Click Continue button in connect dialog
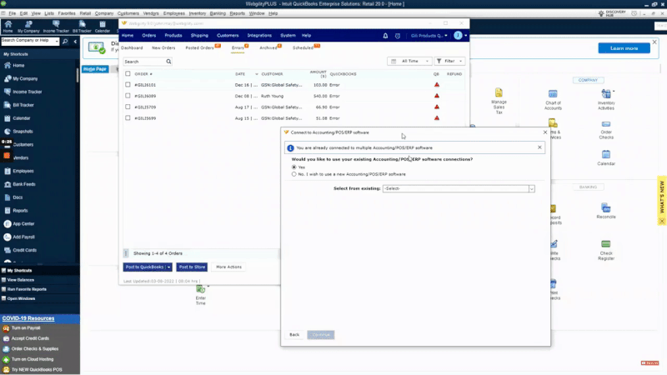Image resolution: width=667 pixels, height=375 pixels. pyautogui.click(x=321, y=335)
